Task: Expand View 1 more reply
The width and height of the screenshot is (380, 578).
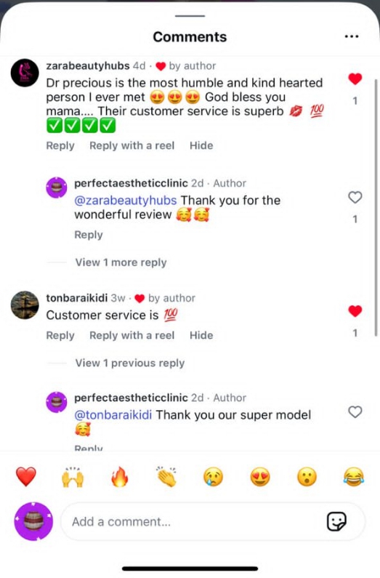Action: pos(121,262)
